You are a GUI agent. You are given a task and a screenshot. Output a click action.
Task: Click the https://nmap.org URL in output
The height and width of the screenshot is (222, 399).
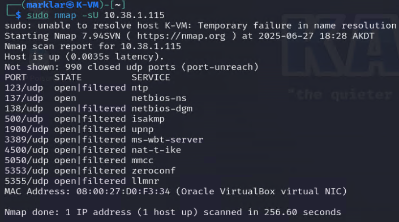[181, 36]
